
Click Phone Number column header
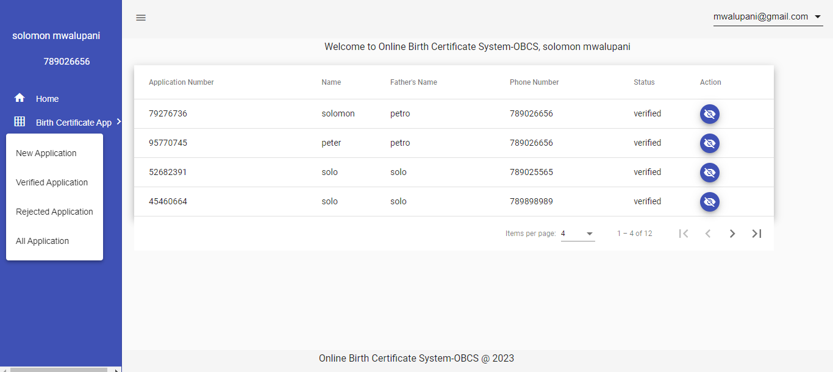tap(534, 82)
